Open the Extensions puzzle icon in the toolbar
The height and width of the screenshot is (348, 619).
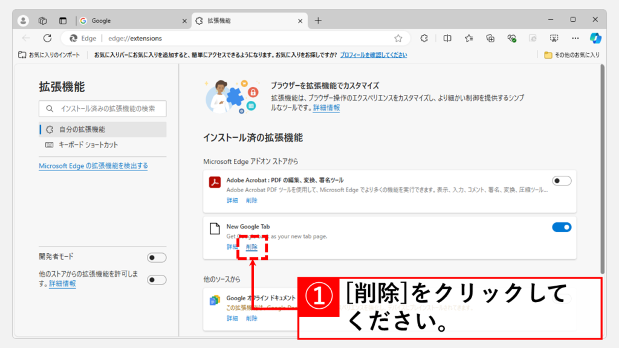(424, 38)
